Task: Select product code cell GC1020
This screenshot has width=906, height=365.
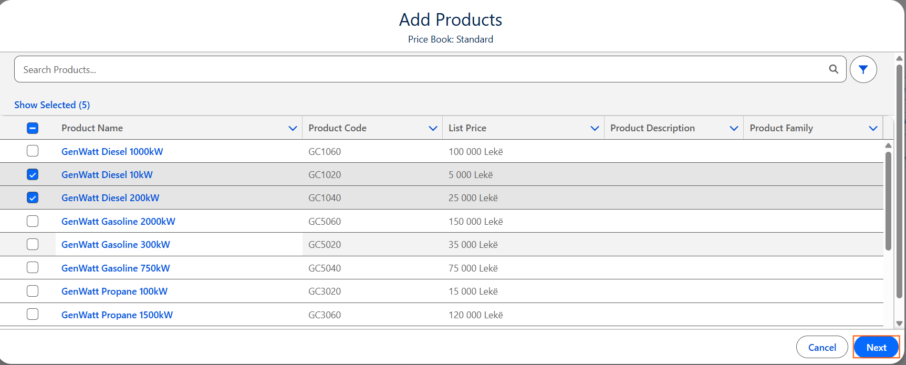Action: click(325, 174)
